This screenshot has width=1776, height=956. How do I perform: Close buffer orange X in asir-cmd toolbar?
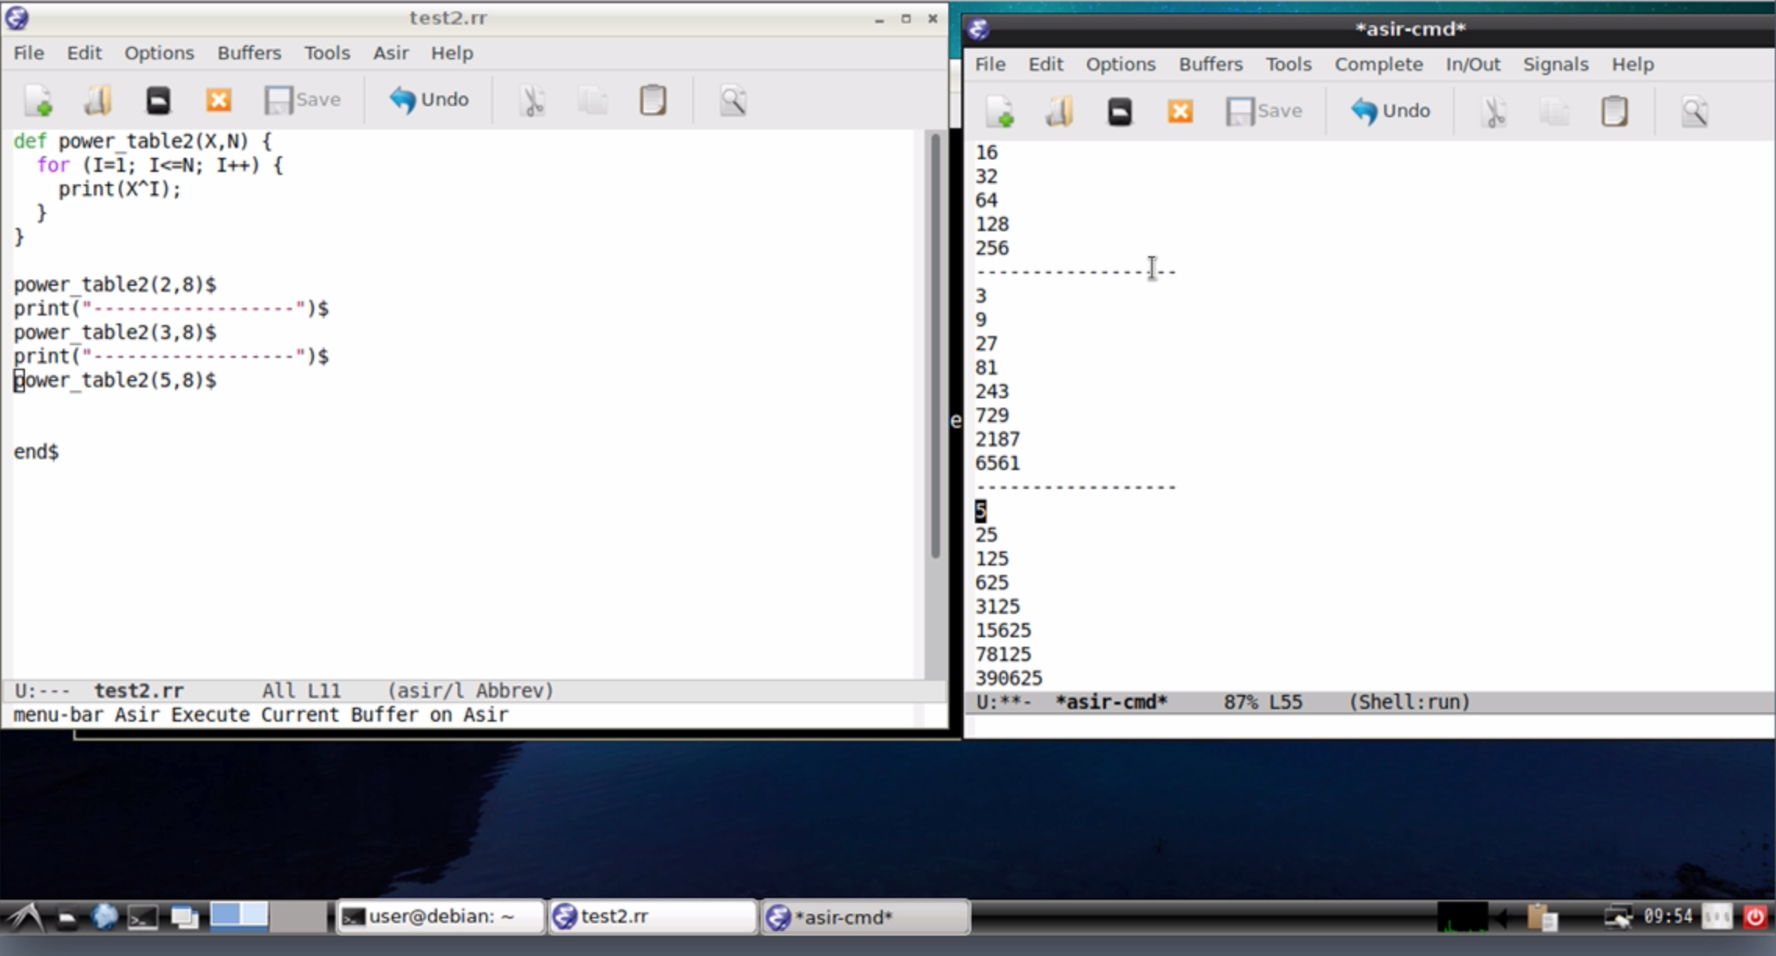point(1180,111)
